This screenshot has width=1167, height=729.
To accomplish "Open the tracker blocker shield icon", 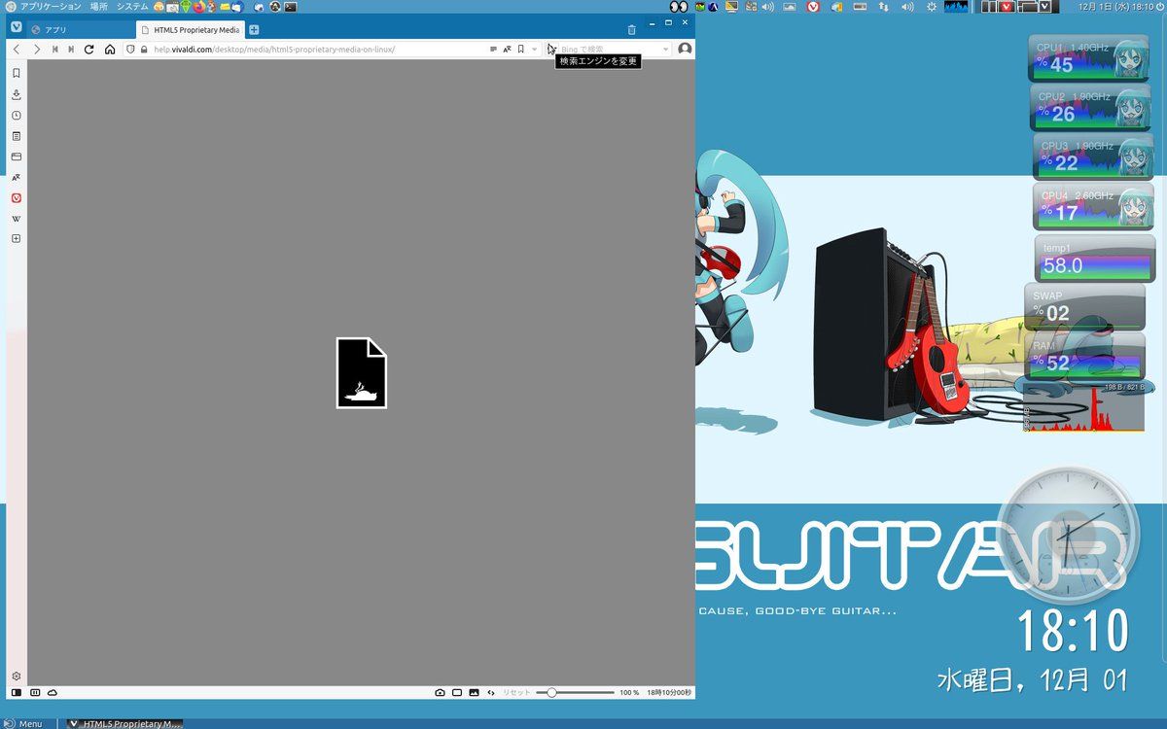I will (131, 49).
